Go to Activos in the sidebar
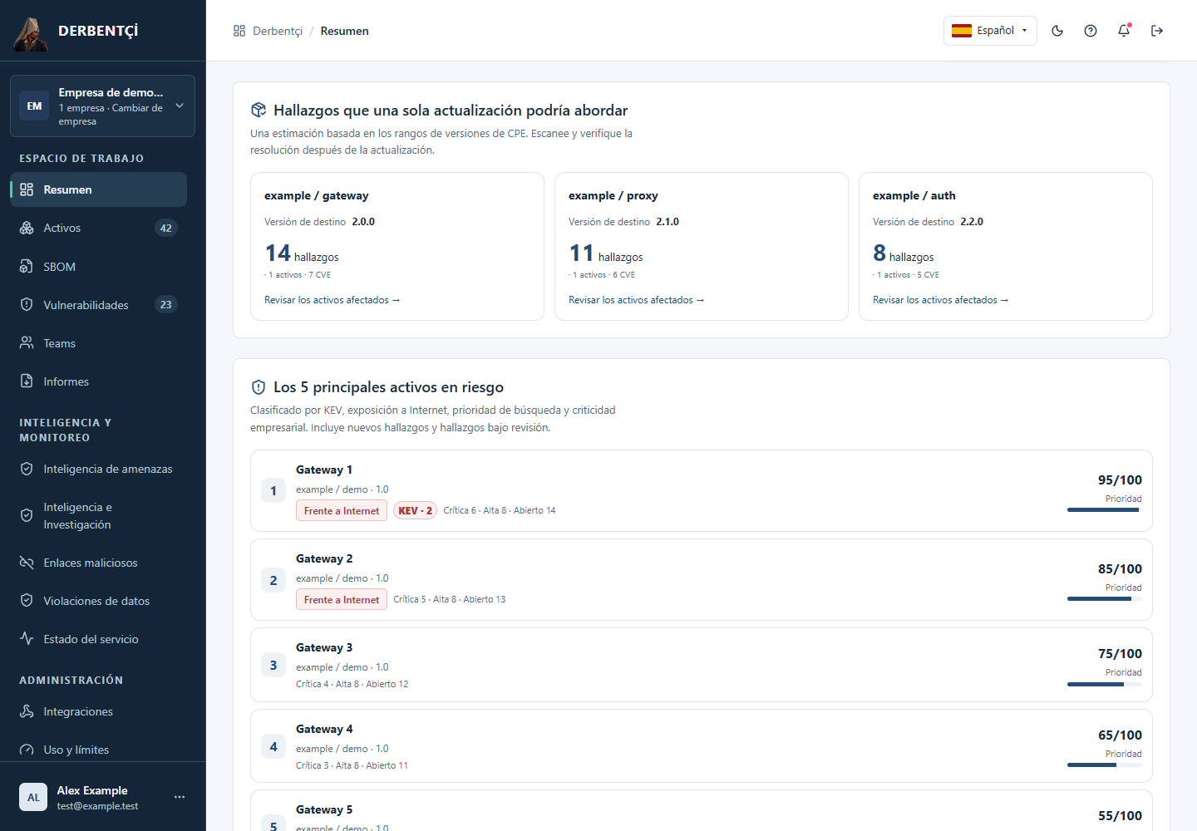This screenshot has width=1197, height=831. 98,228
